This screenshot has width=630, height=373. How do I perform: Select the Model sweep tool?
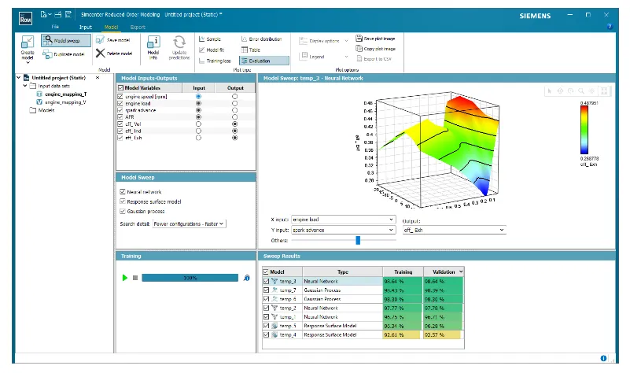click(x=66, y=40)
